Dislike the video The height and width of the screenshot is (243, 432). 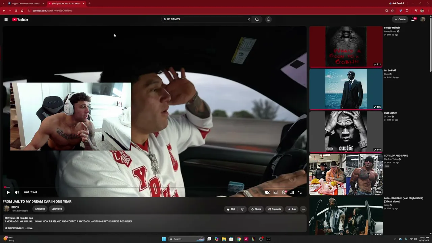242,209
